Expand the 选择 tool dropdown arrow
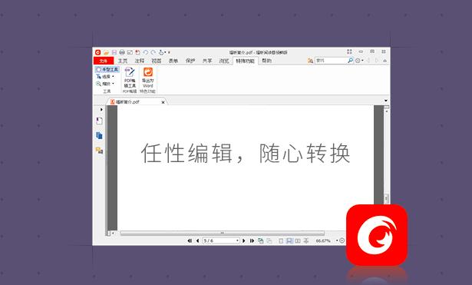The image size is (472, 285). pyautogui.click(x=113, y=77)
